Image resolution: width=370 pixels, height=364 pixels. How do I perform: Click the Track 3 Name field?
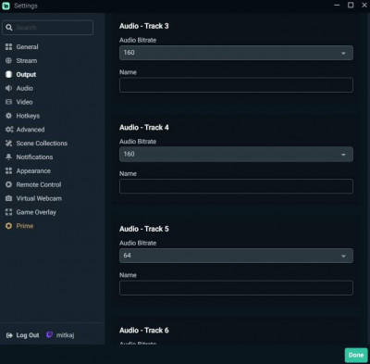tap(236, 85)
